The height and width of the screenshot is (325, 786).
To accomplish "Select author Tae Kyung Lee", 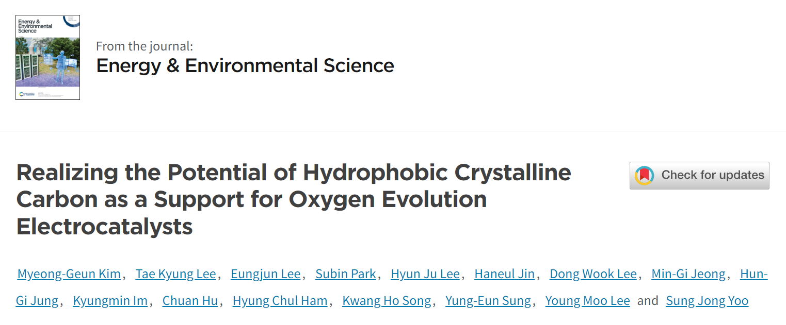I will (x=175, y=274).
